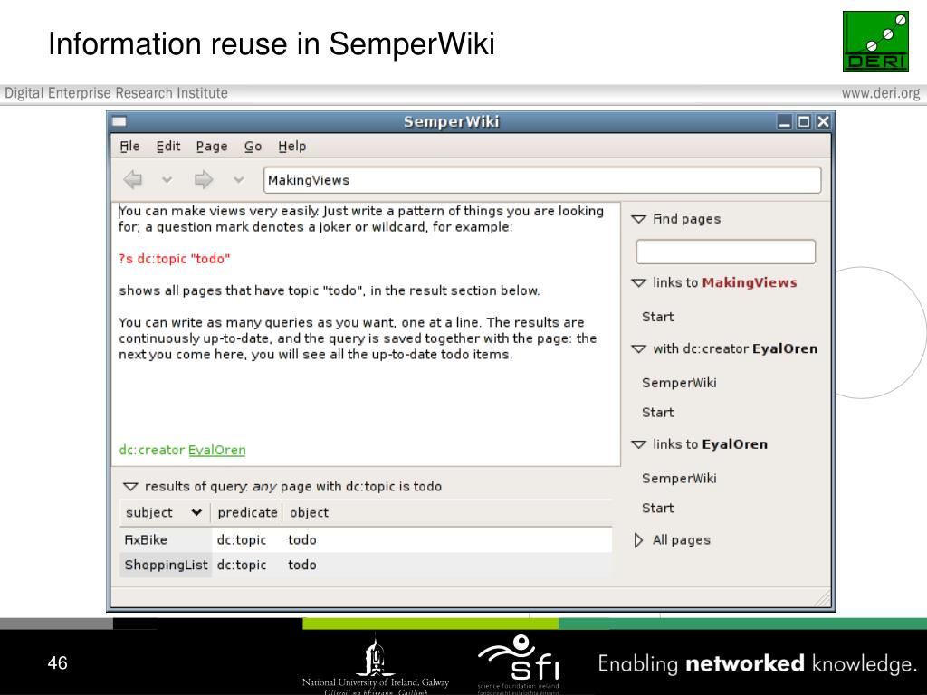The height and width of the screenshot is (695, 927).
Task: Follow the green EyalOren link
Action: [217, 451]
